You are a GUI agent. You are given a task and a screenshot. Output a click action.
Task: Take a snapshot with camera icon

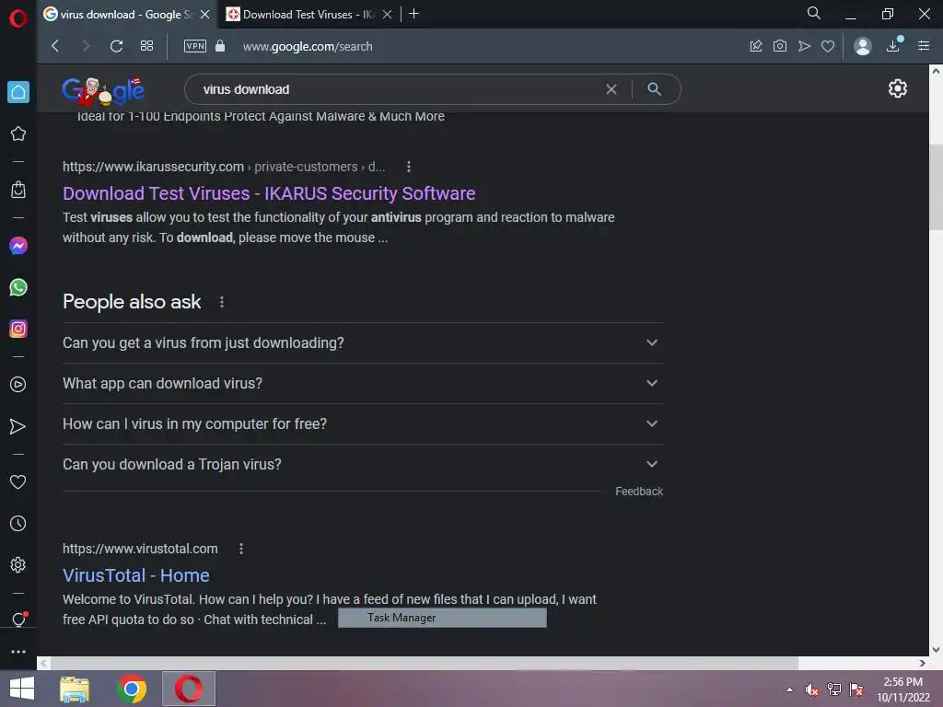[x=780, y=46]
